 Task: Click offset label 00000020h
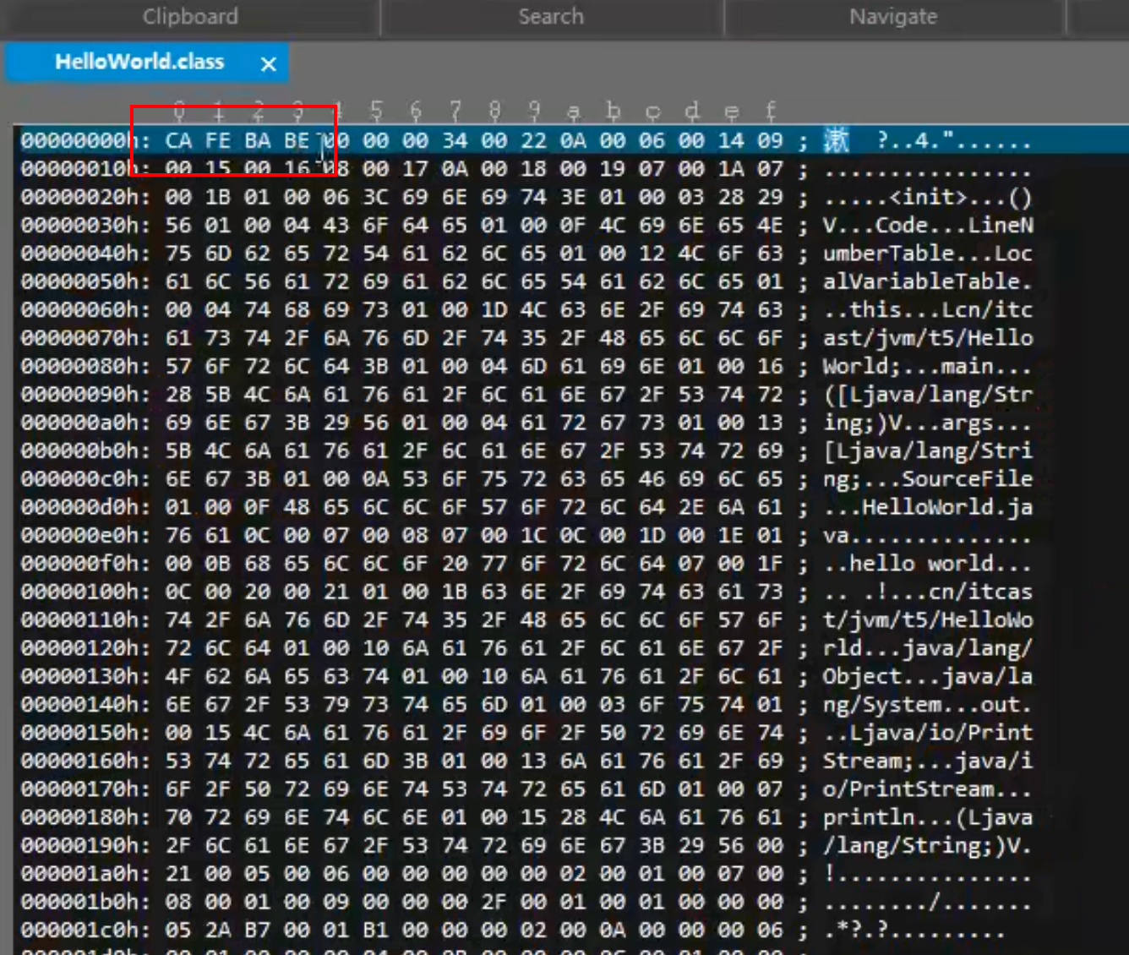pos(85,197)
